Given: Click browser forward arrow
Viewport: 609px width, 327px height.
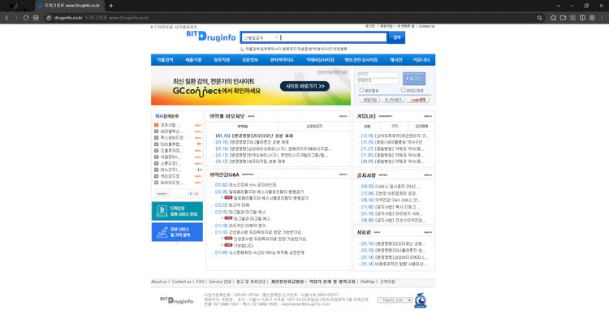Looking at the screenshot, I should [x=16, y=18].
